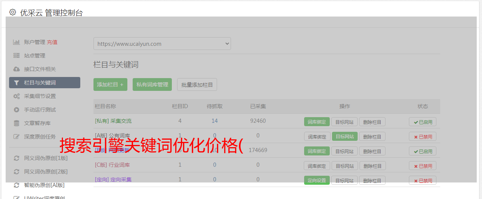Click the server icon for 站点管理
This screenshot has width=482, height=199.
(x=16, y=56)
